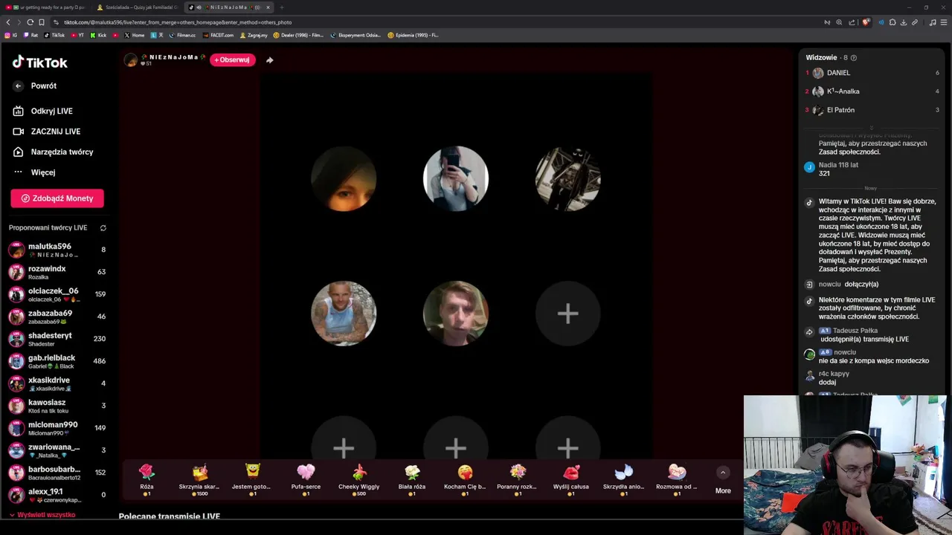Send the Jestem gotowy SpongeBob gift
The width and height of the screenshot is (952, 535).
click(252, 479)
